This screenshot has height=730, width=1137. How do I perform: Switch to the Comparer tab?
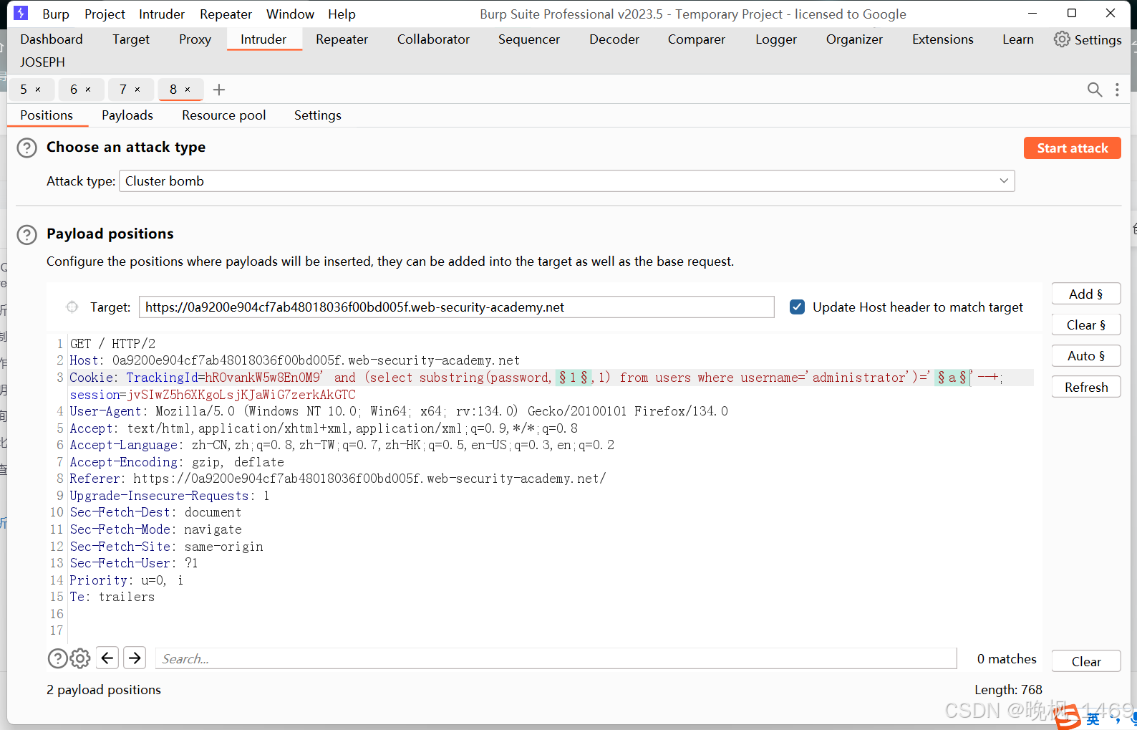[x=697, y=39]
